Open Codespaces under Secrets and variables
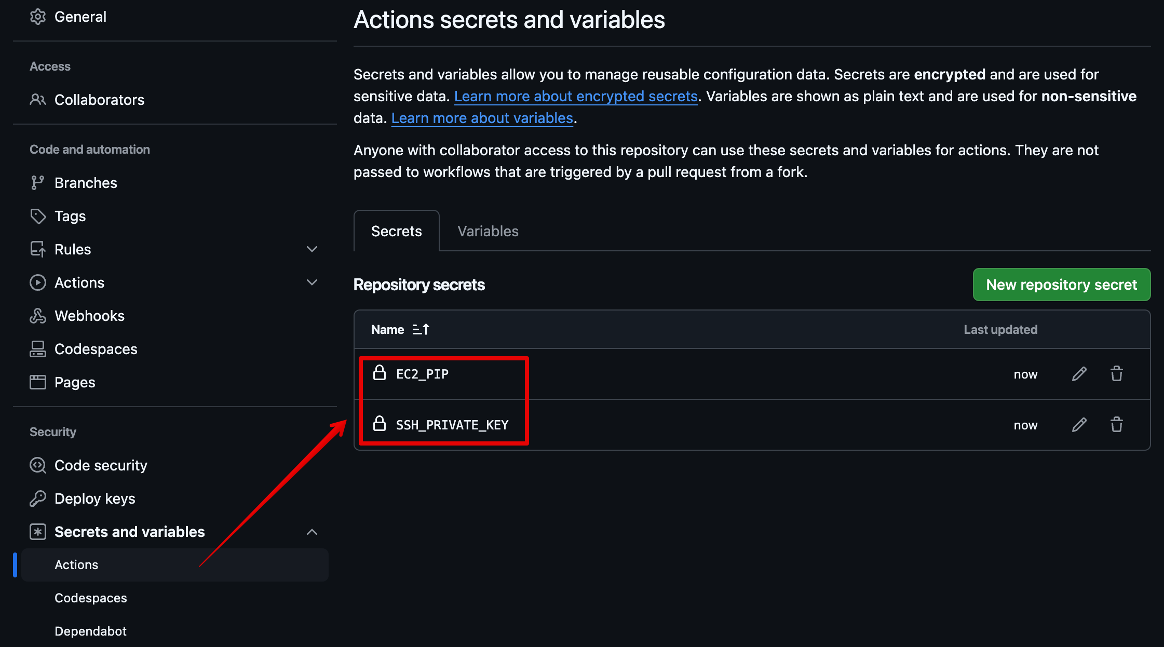 point(90,598)
